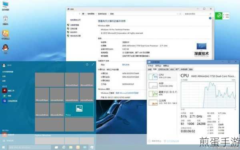
Task: Open the Photos tile in Start menu
Action: tap(79, 110)
